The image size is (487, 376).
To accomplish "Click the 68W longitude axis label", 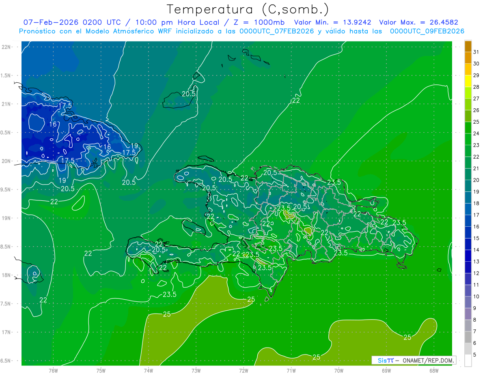I will (434, 370).
